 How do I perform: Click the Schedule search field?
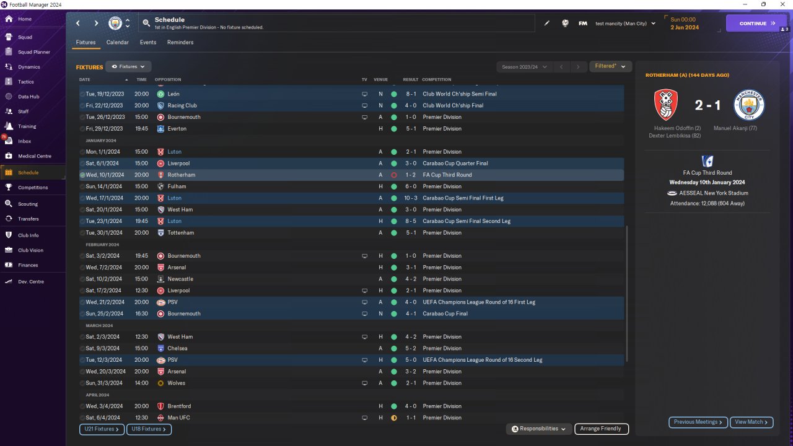[x=337, y=24]
